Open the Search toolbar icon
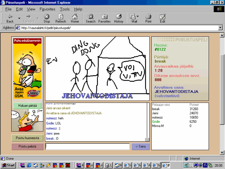The height and width of the screenshot is (169, 225). [90, 18]
